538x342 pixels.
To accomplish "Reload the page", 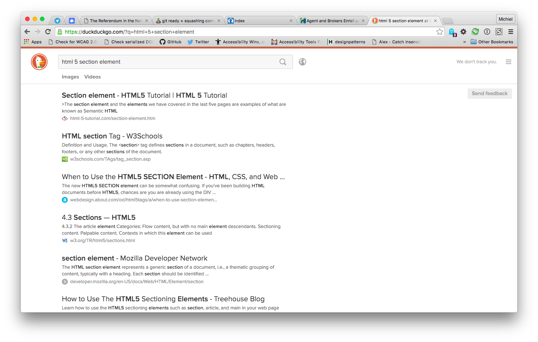I will (x=48, y=32).
